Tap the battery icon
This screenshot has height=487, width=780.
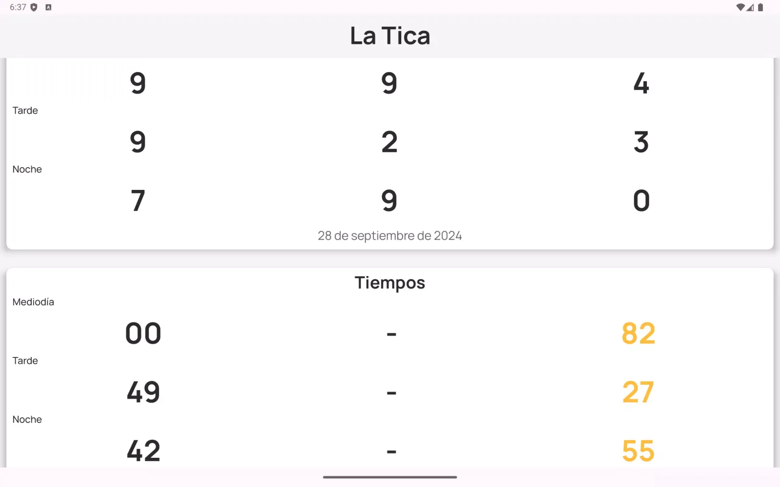[760, 7]
